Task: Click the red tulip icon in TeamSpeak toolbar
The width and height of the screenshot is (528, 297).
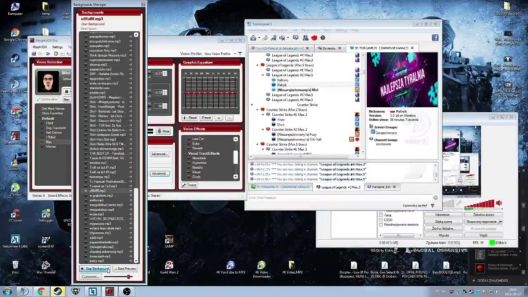Action: coord(314,38)
